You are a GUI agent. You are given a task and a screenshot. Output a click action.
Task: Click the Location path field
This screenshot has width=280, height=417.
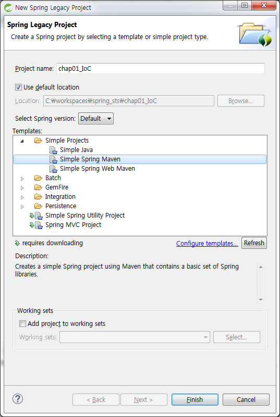pyautogui.click(x=129, y=101)
